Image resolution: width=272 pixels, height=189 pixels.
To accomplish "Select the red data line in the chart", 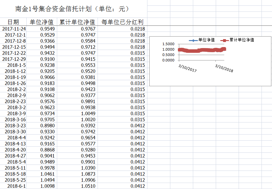I will [x=203, y=50].
